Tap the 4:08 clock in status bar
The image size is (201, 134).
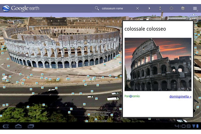click(x=183, y=126)
